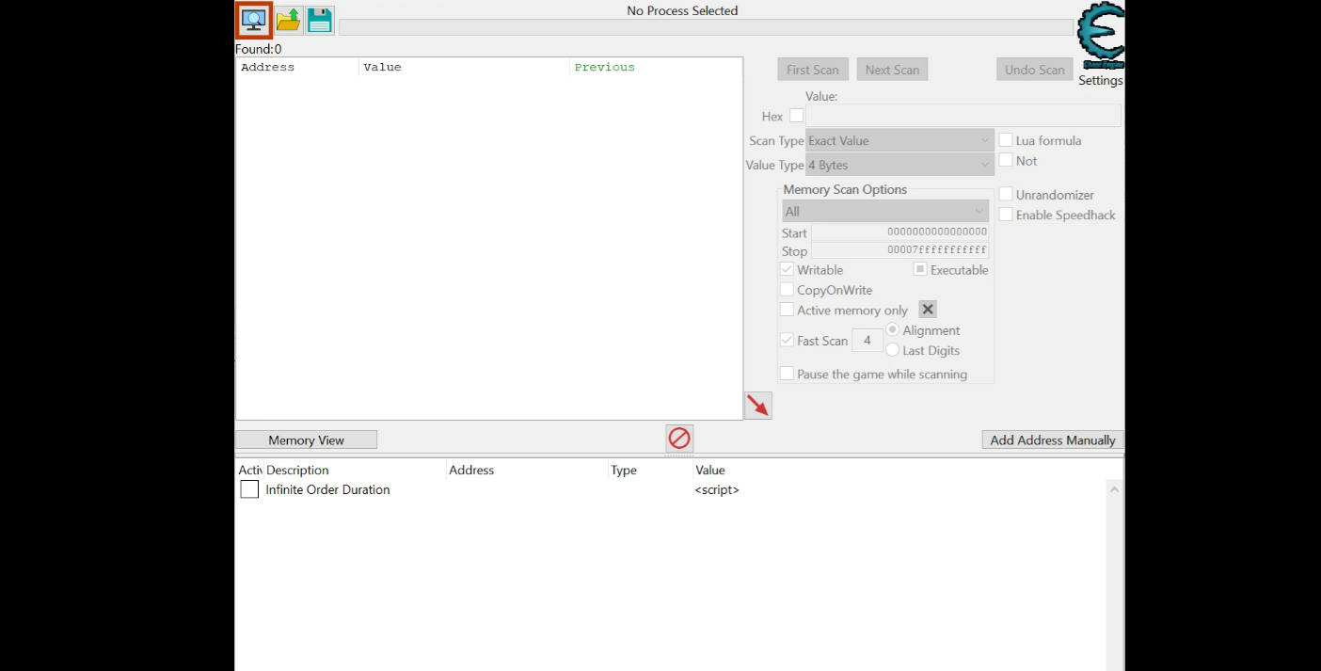Click the open folder load table icon
The image size is (1321, 671).
point(288,20)
